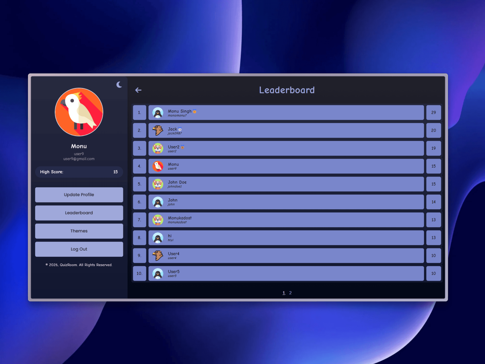The height and width of the screenshot is (364, 485).
Task: Click the profile name 'Monu' in the sidebar
Action: [x=79, y=146]
